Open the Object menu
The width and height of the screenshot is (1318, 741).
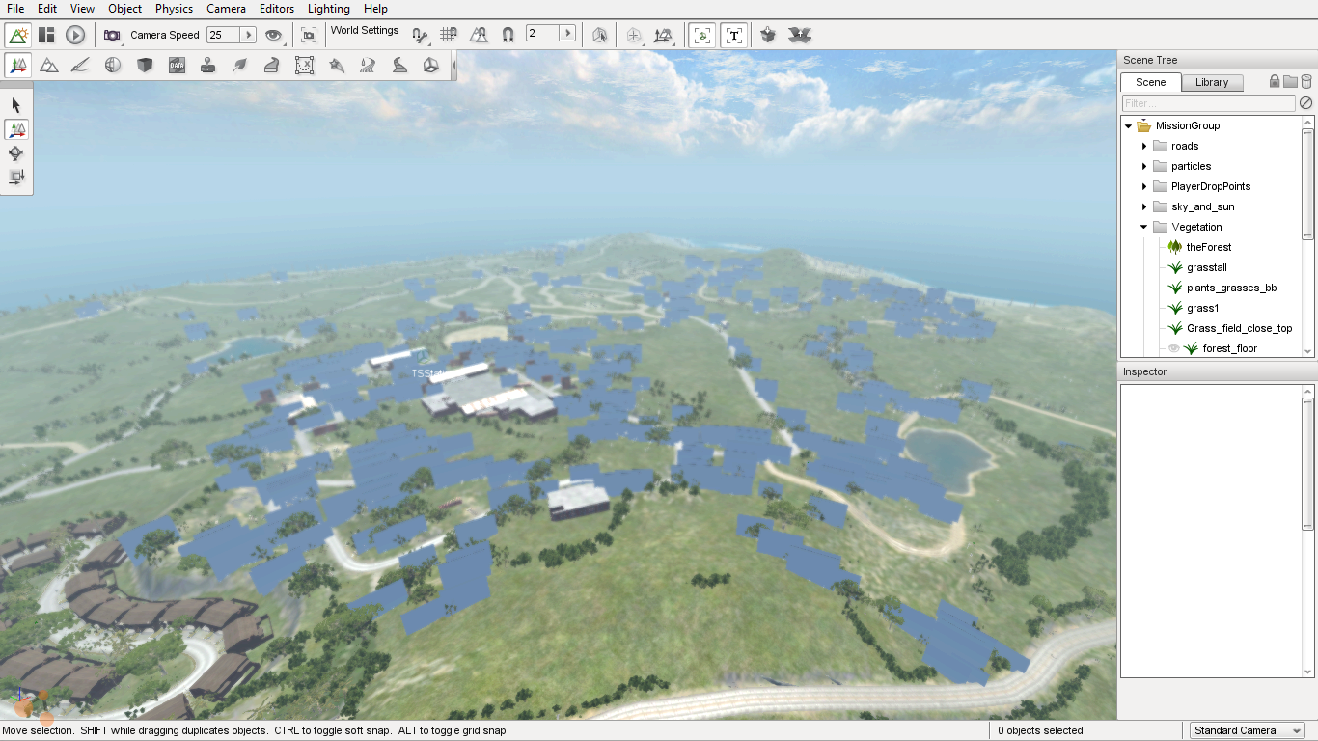click(x=125, y=9)
